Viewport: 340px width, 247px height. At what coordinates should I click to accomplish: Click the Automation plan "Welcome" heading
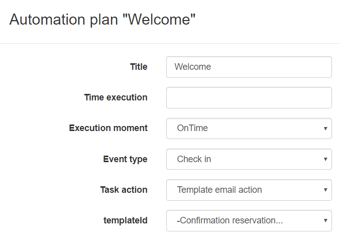pos(102,20)
